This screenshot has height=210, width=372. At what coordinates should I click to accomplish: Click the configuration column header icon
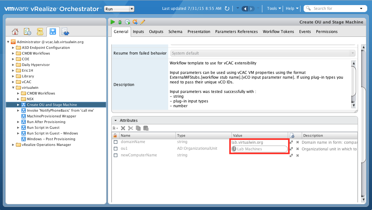click(292, 136)
